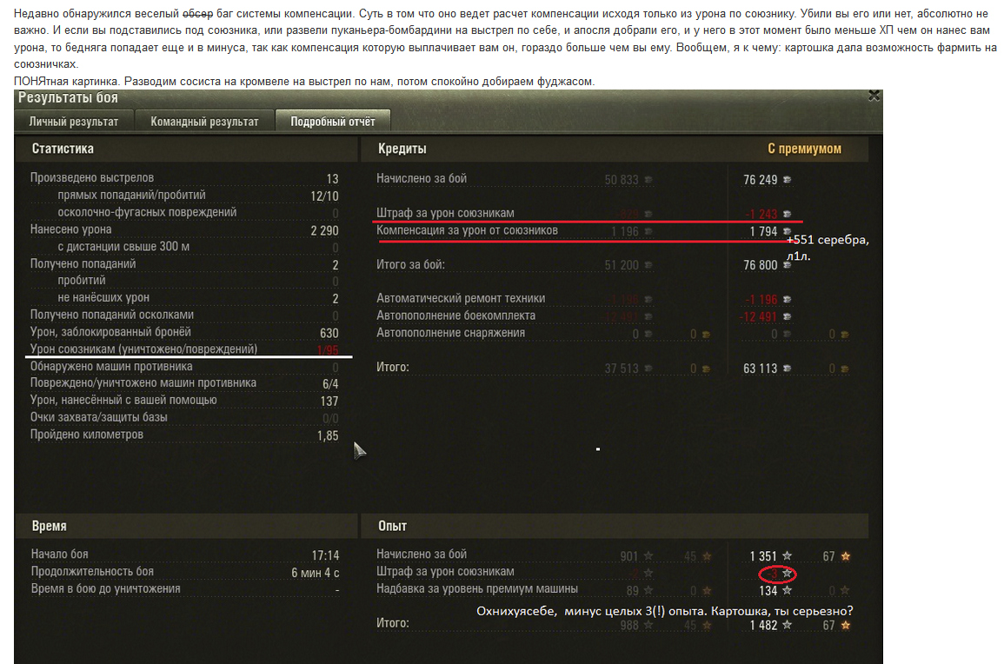
Task: Click the blocked damage value 630
Action: pyautogui.click(x=329, y=333)
